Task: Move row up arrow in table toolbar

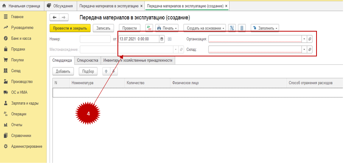Action: [x=106, y=71]
